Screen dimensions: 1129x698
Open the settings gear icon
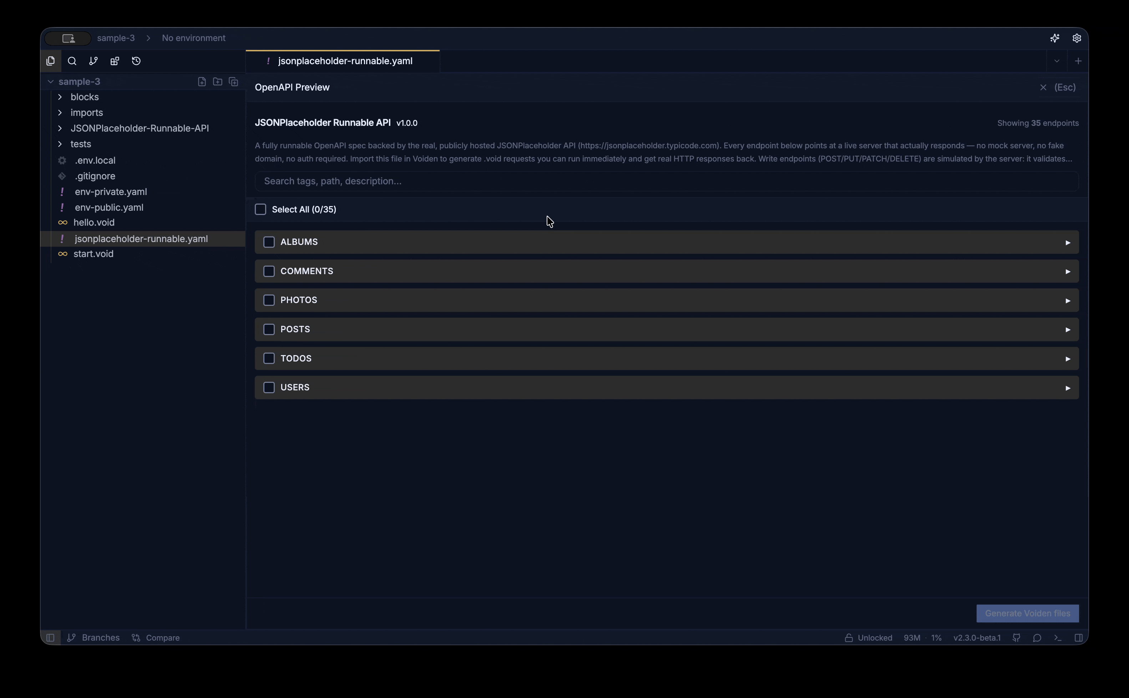tap(1077, 38)
